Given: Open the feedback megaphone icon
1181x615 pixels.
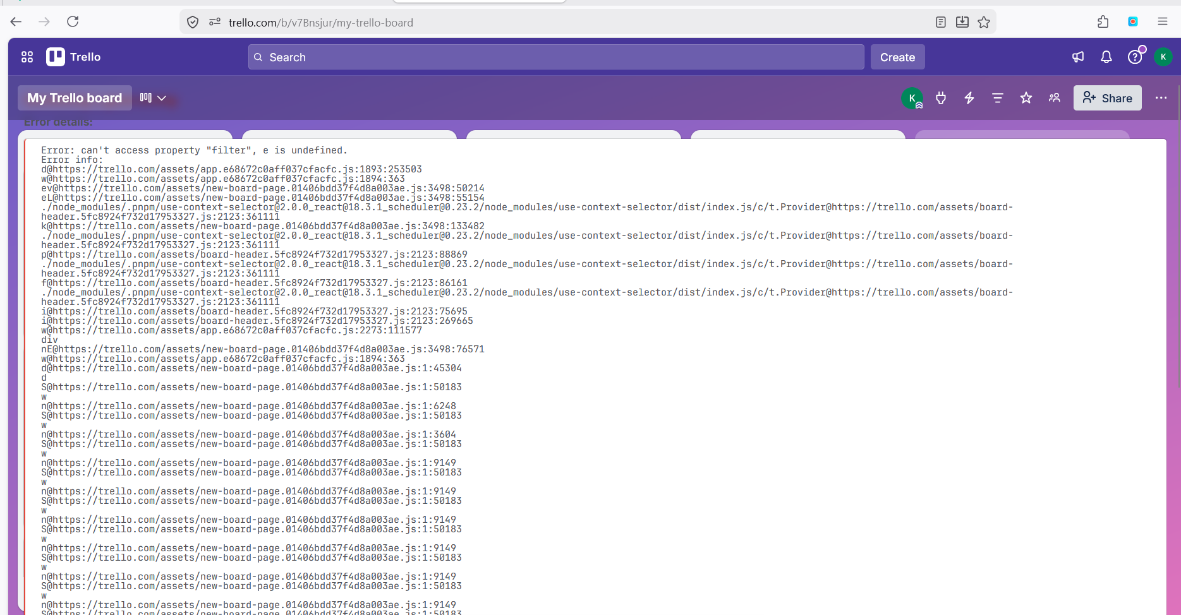Looking at the screenshot, I should [1078, 57].
